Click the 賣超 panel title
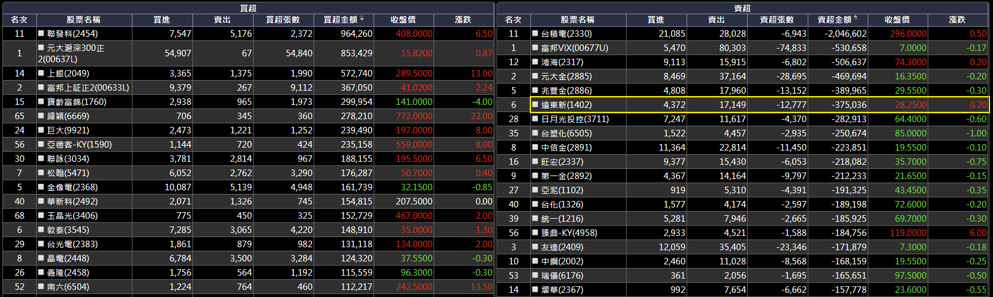993x297 pixels. coord(742,8)
